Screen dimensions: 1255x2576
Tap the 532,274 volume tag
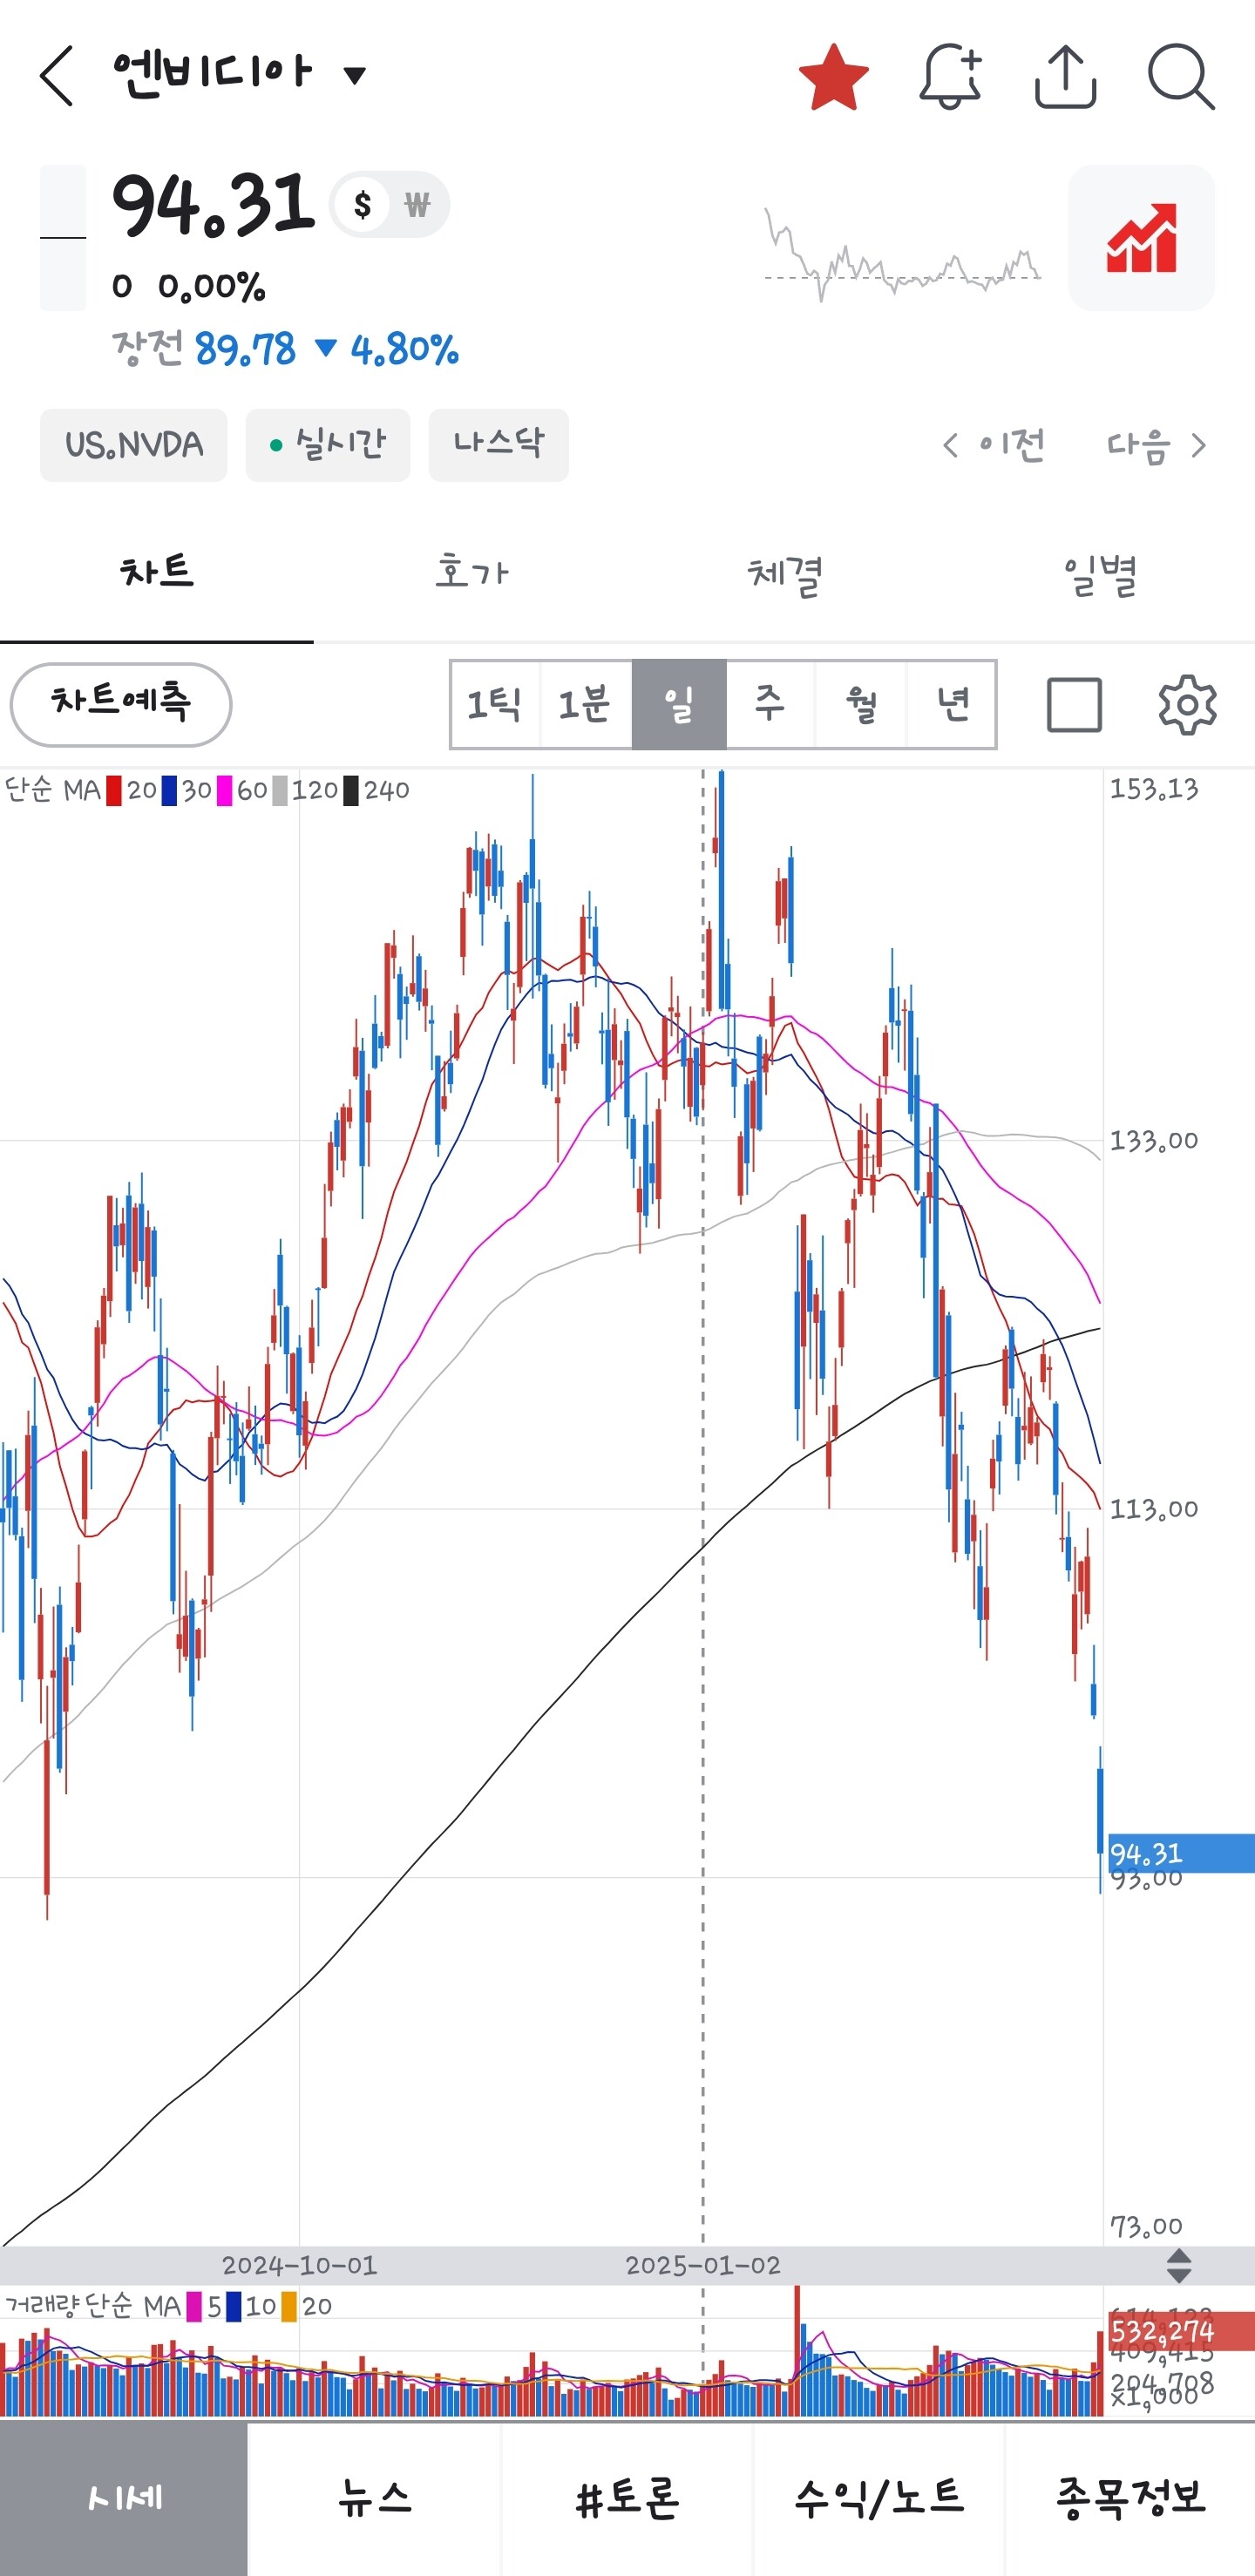tap(1179, 2332)
